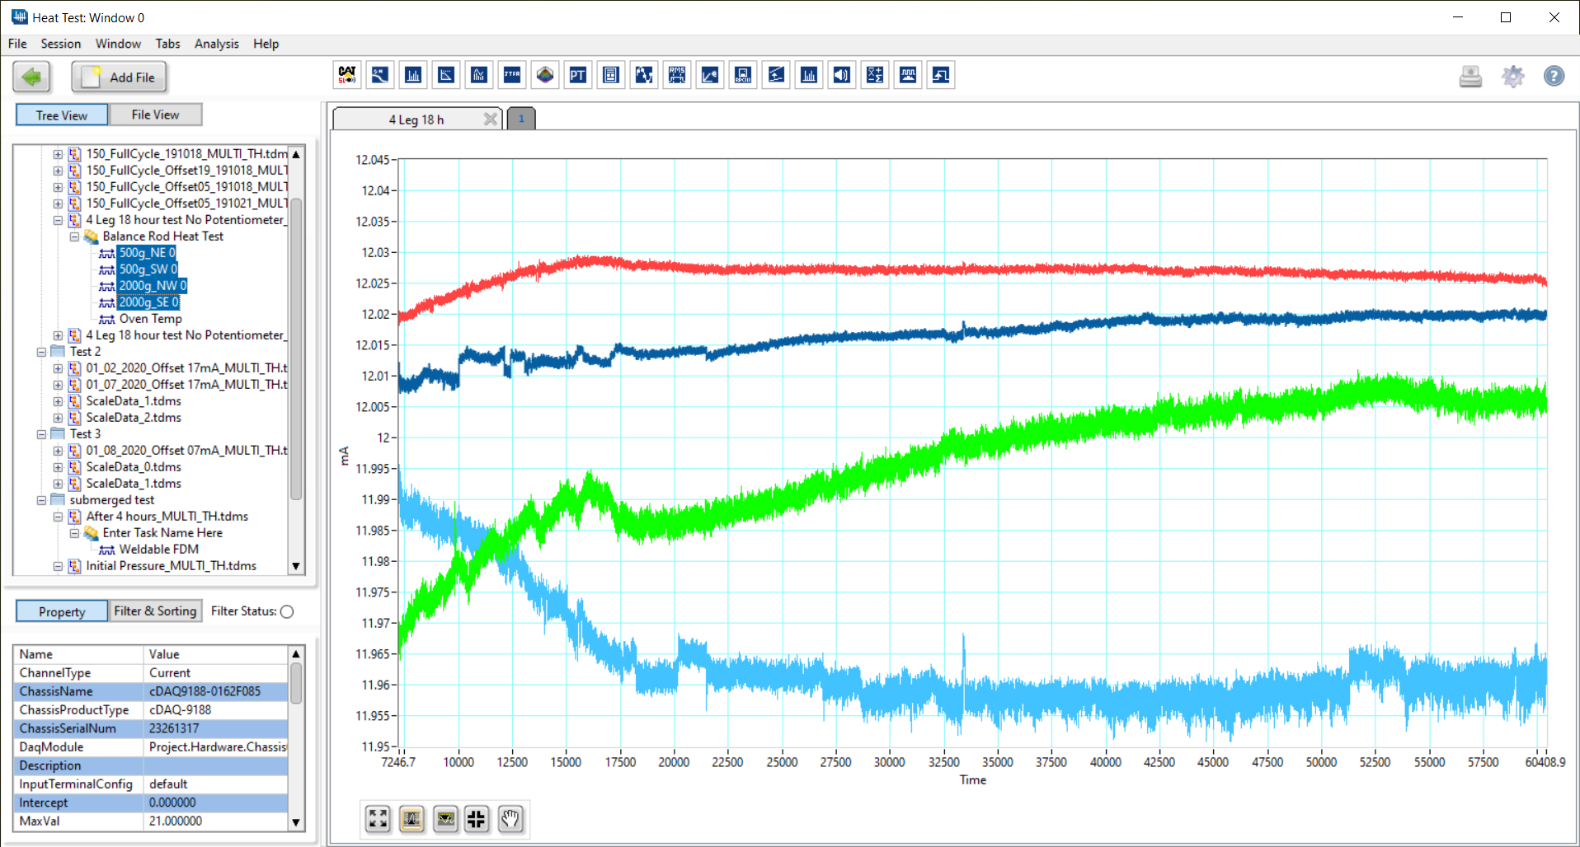This screenshot has height=847, width=1580.
Task: Select the pan hand tool below the graph
Action: coord(510,819)
